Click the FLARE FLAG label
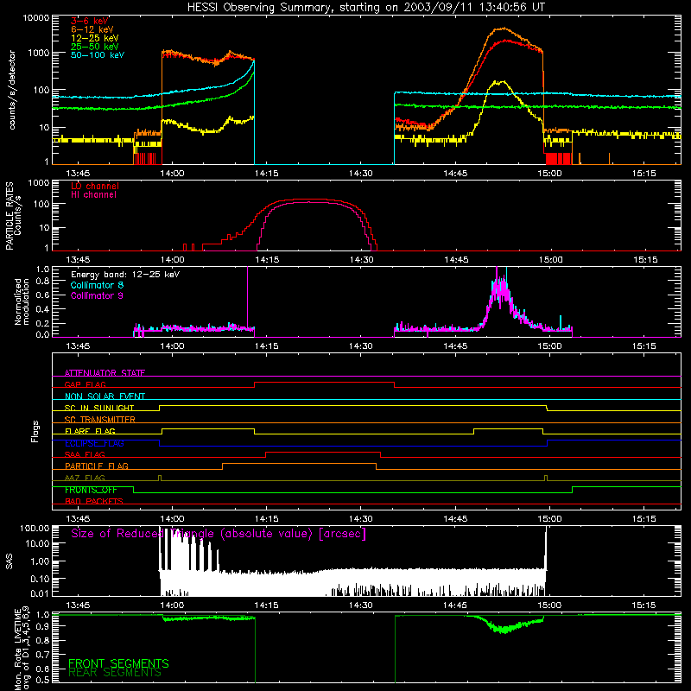The image size is (691, 691). click(90, 431)
